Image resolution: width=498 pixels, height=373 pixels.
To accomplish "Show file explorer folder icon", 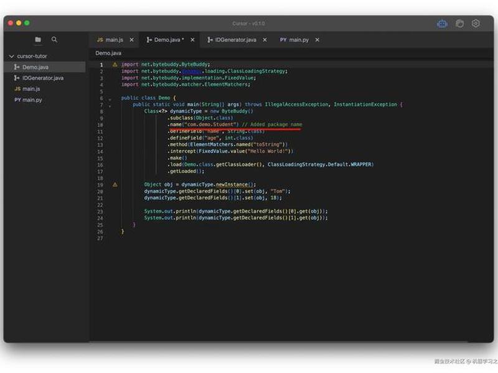I will tap(38, 40).
